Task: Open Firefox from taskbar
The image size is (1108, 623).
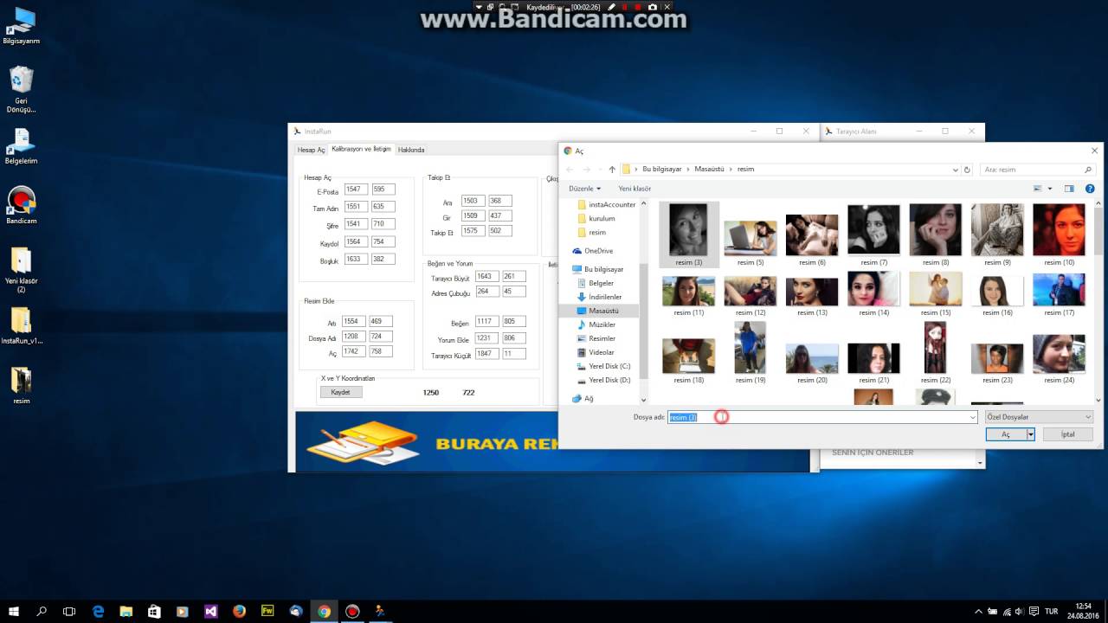Action: (x=240, y=611)
